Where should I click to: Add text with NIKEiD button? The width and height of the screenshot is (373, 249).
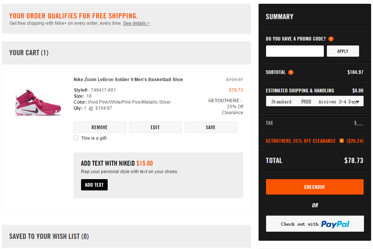94,185
